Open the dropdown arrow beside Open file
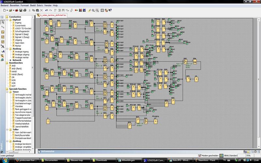The width and height of the screenshot is (261, 163). [13, 10]
